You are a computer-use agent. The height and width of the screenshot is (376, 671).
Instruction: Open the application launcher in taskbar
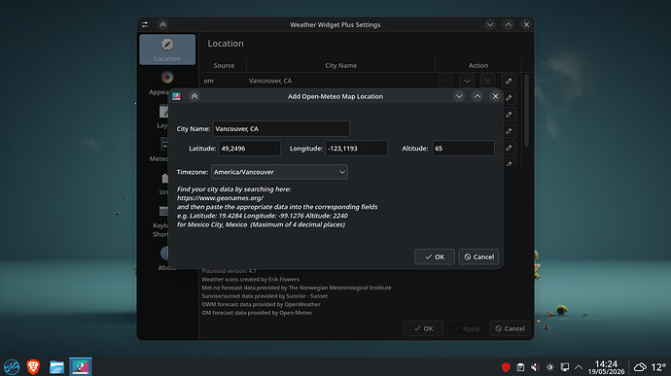pos(12,367)
